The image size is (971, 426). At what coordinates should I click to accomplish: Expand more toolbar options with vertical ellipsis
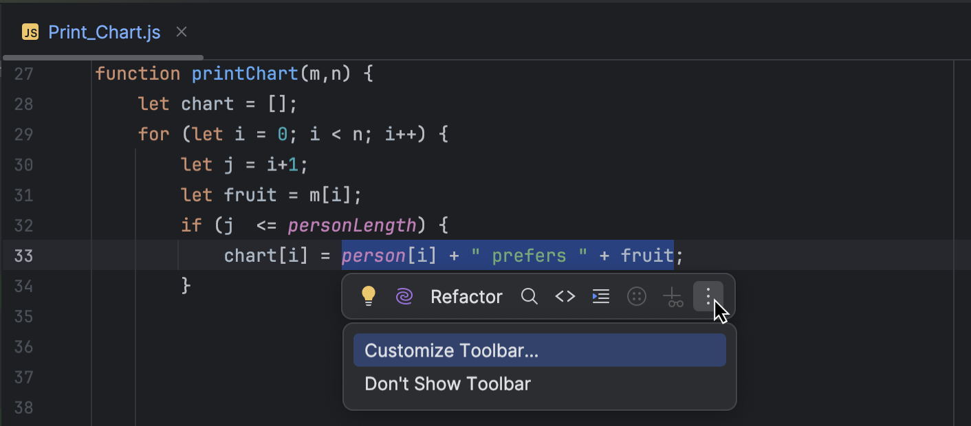[708, 296]
